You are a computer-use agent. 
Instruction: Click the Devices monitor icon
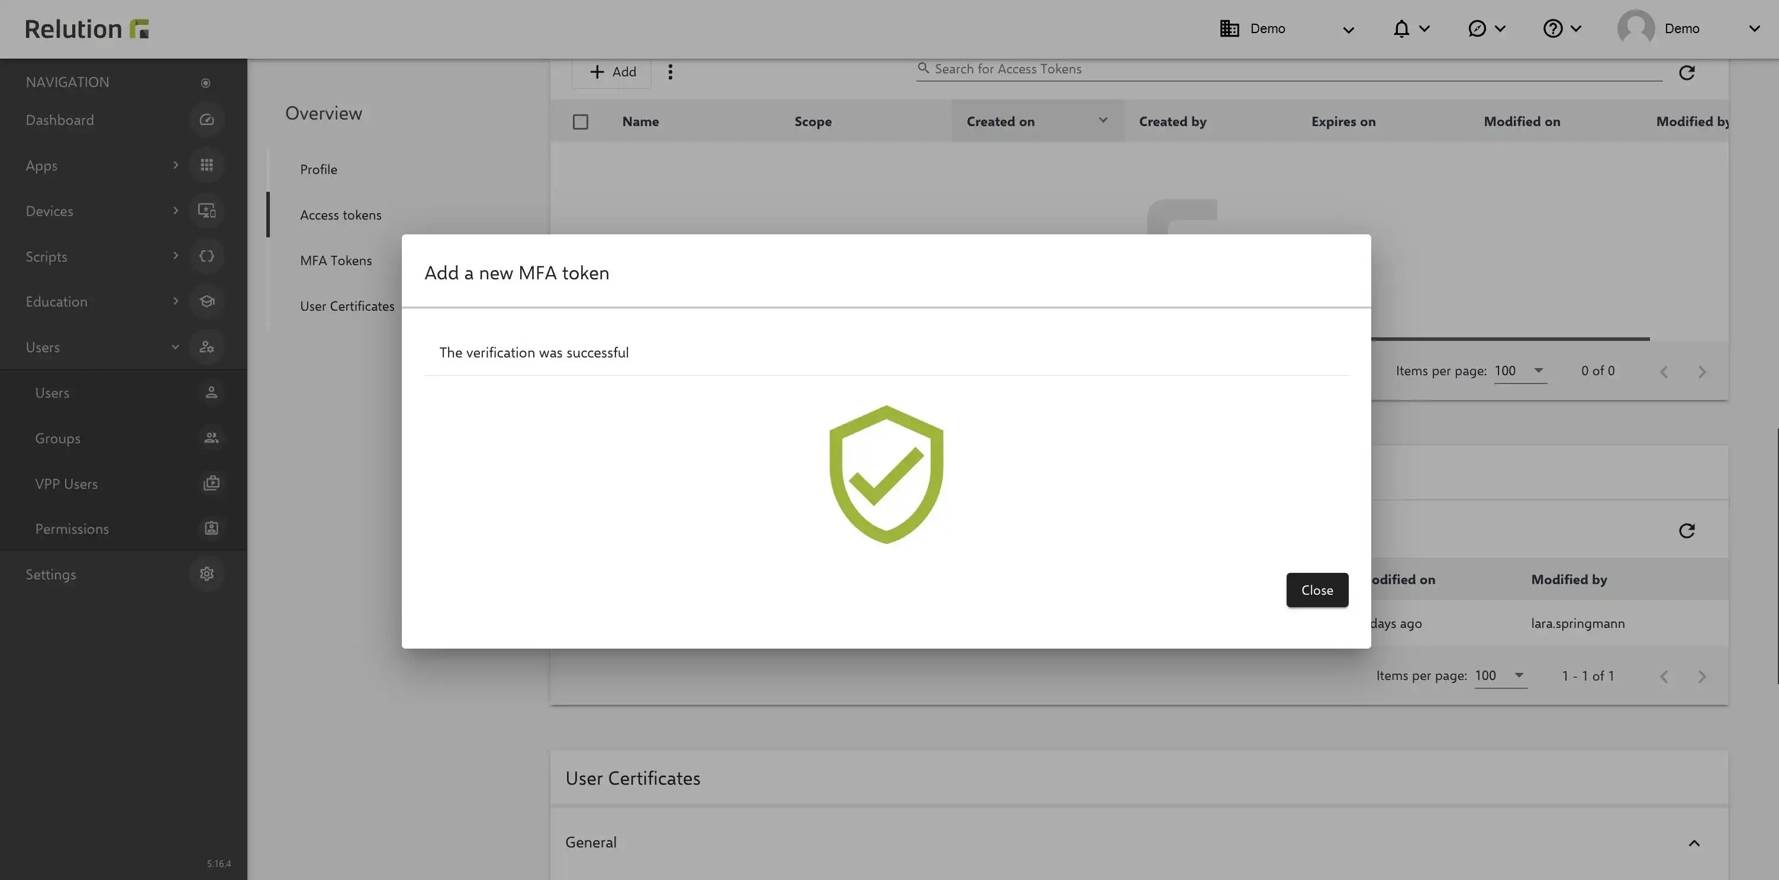click(x=207, y=211)
